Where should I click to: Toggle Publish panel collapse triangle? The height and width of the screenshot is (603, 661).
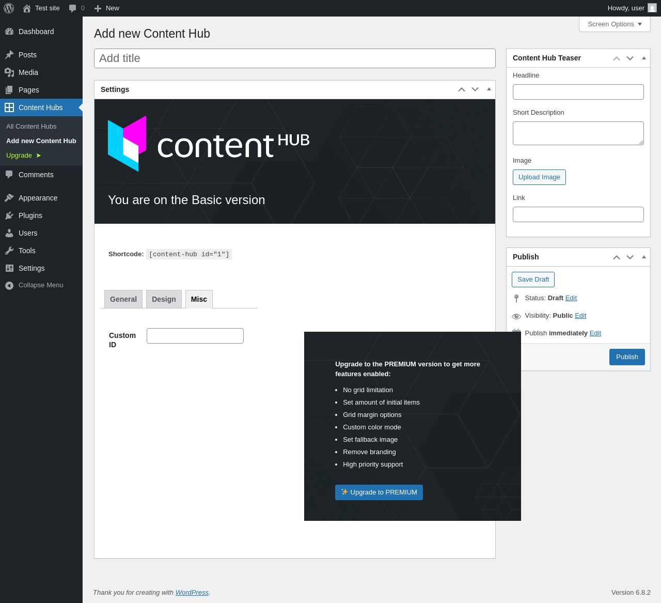644,257
